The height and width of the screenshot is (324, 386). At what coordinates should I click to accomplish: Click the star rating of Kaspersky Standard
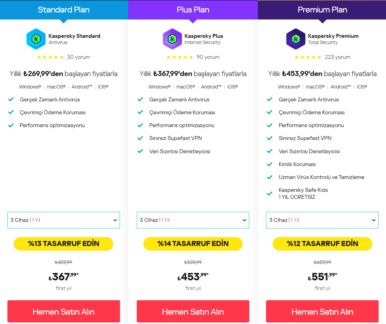pos(50,57)
